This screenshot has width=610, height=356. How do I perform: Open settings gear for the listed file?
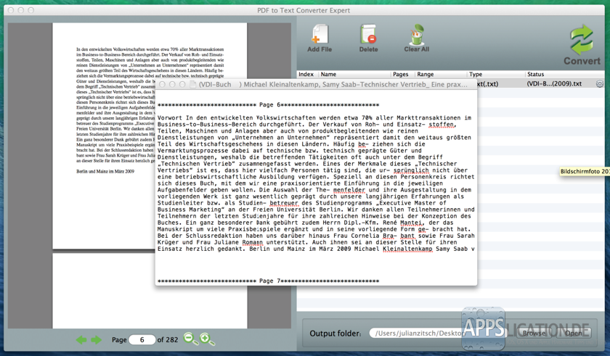[x=600, y=84]
